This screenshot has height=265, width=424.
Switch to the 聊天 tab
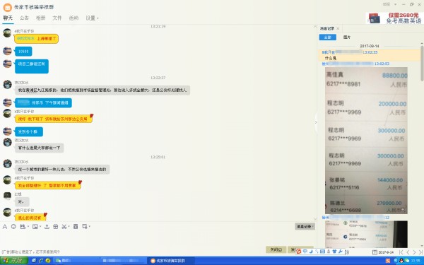[x=8, y=18]
